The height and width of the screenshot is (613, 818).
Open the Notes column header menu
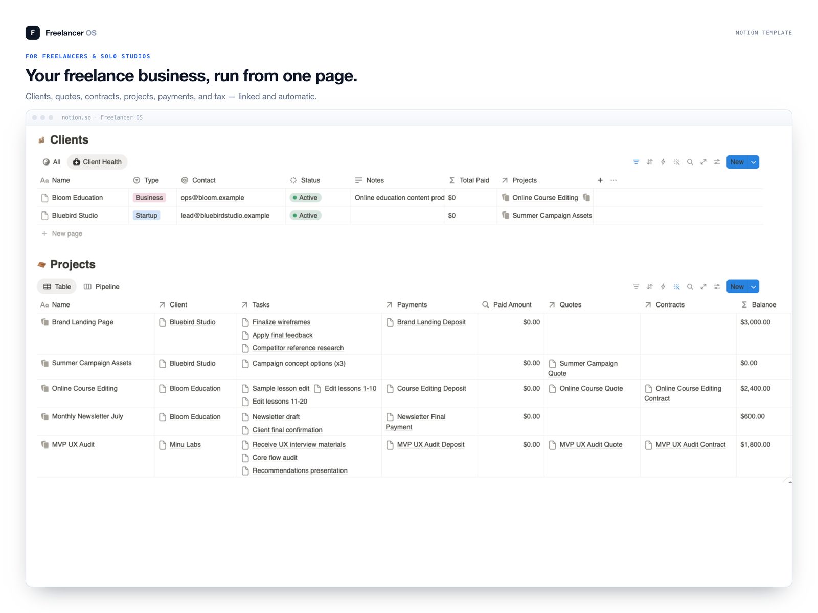369,180
